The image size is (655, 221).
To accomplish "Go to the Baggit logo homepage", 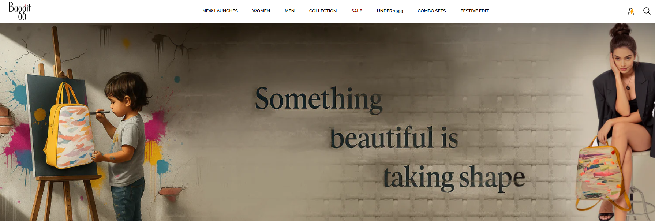I will [x=19, y=11].
